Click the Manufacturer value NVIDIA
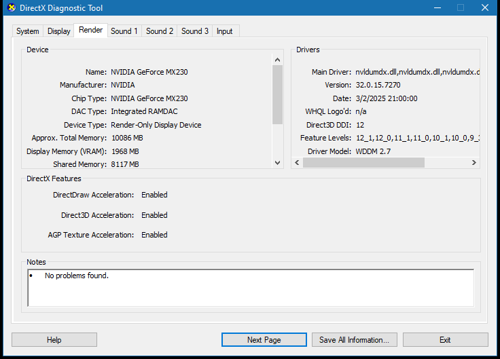Image resolution: width=500 pixels, height=359 pixels. click(x=123, y=85)
